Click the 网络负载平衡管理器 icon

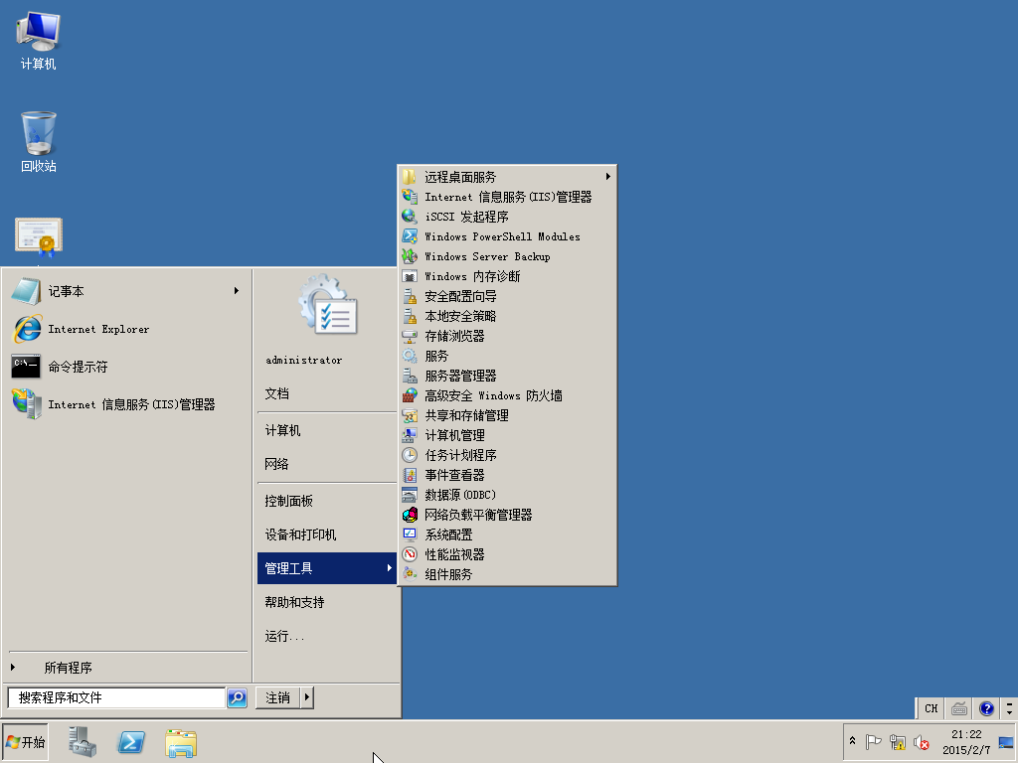click(x=409, y=515)
